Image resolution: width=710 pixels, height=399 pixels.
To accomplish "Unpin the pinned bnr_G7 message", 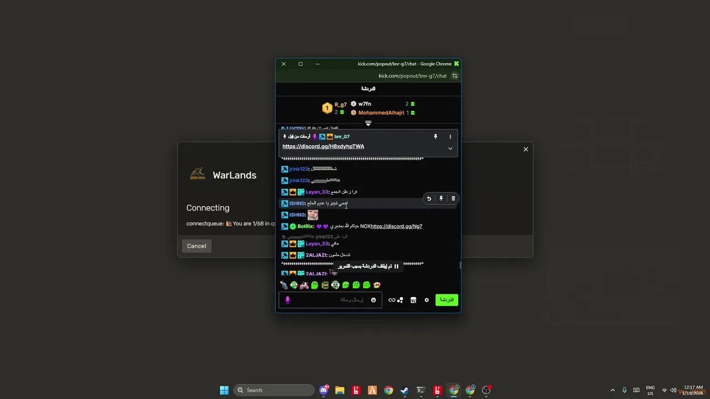I will pyautogui.click(x=435, y=136).
